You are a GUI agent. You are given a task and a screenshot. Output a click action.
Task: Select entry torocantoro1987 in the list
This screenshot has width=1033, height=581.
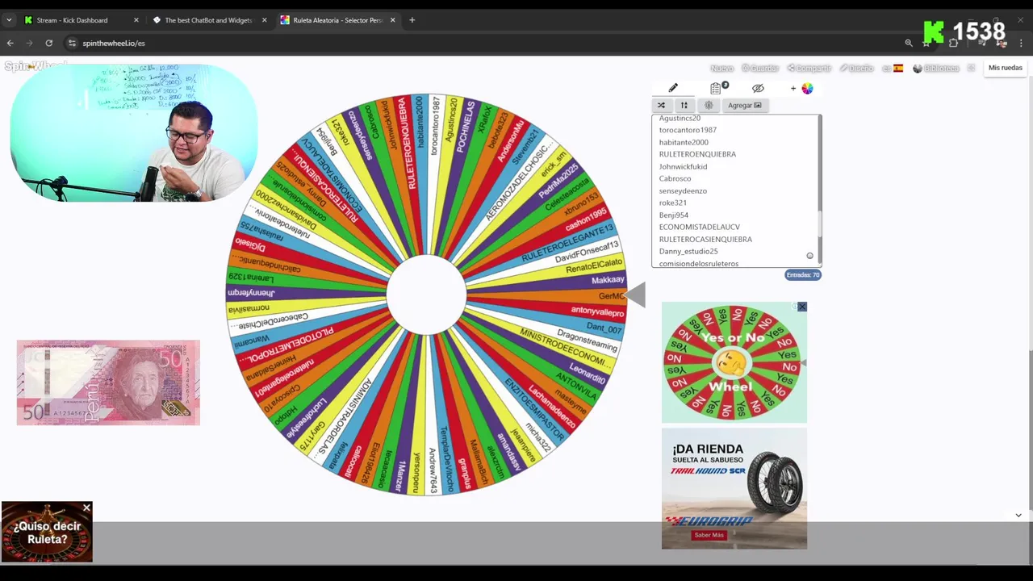[x=688, y=130]
